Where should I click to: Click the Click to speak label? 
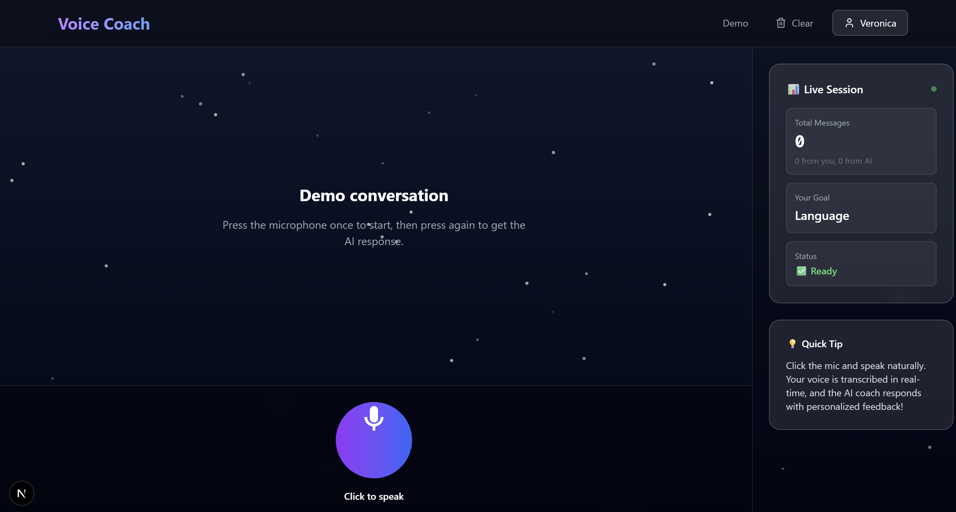point(374,496)
